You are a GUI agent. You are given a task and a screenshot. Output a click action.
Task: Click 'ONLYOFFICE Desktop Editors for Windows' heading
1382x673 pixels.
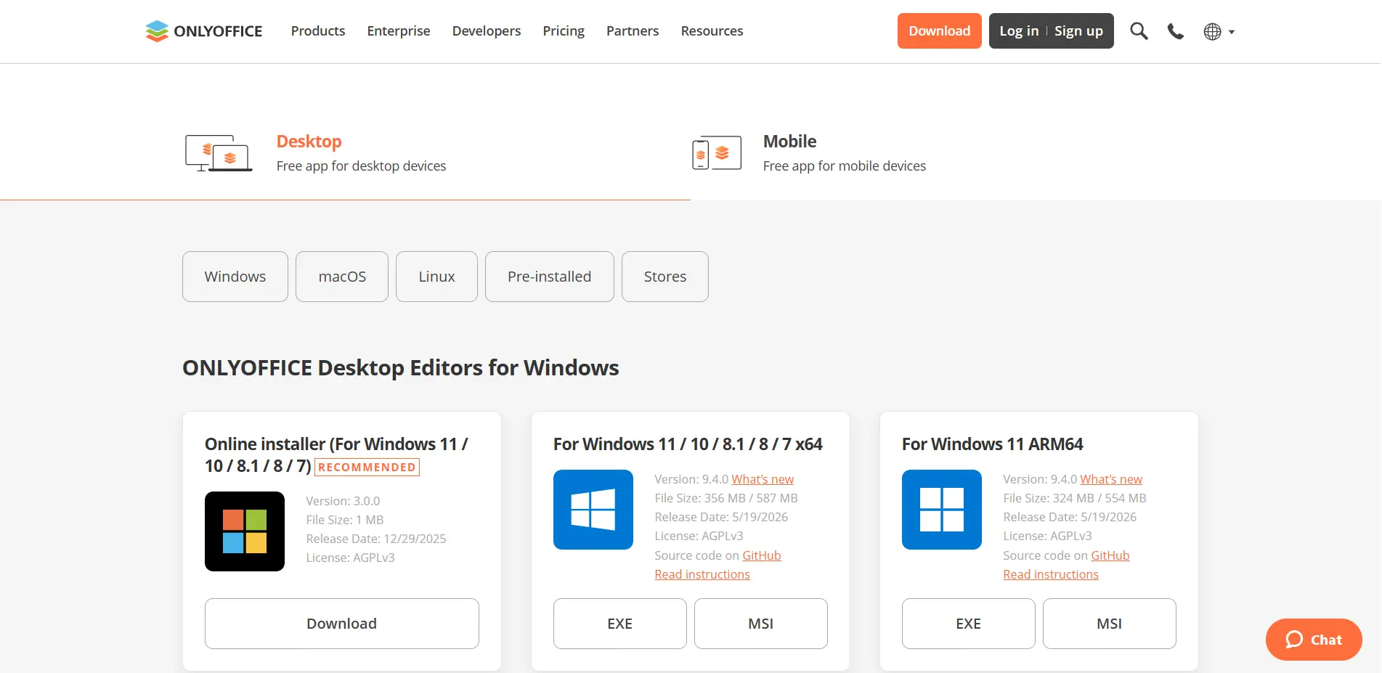click(x=401, y=368)
